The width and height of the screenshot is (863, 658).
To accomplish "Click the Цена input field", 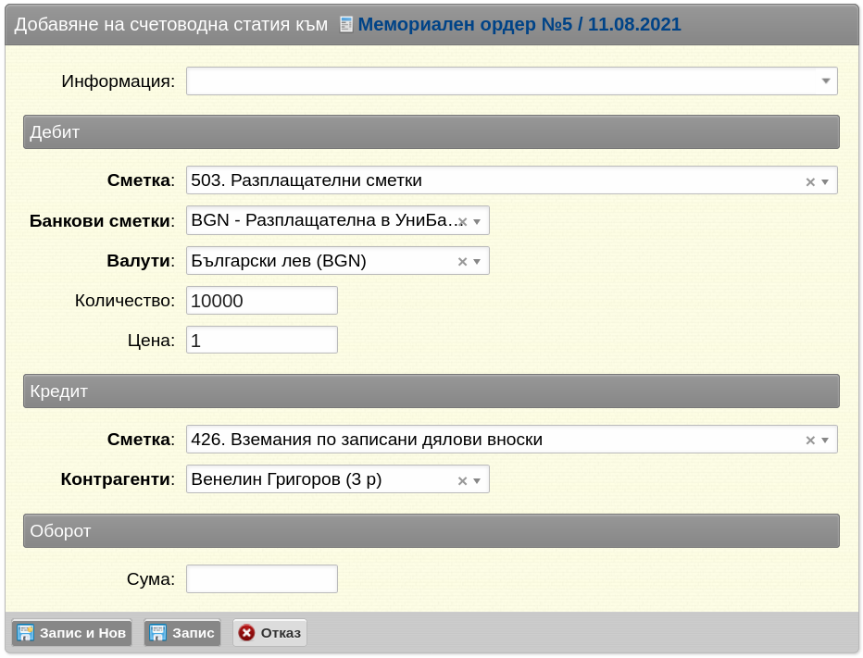I will coord(262,340).
